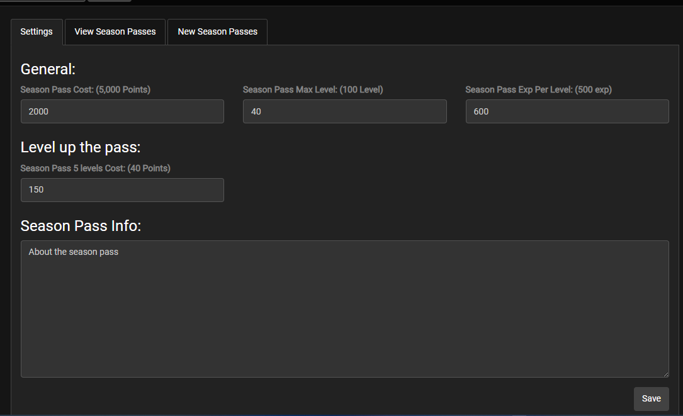
Task: Open the View Season Passes tab
Action: pos(115,31)
